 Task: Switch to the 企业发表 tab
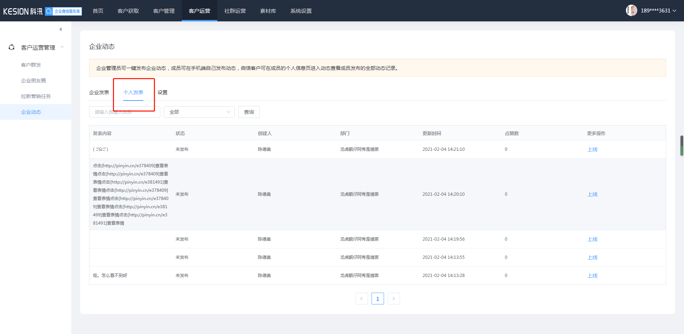coord(99,92)
